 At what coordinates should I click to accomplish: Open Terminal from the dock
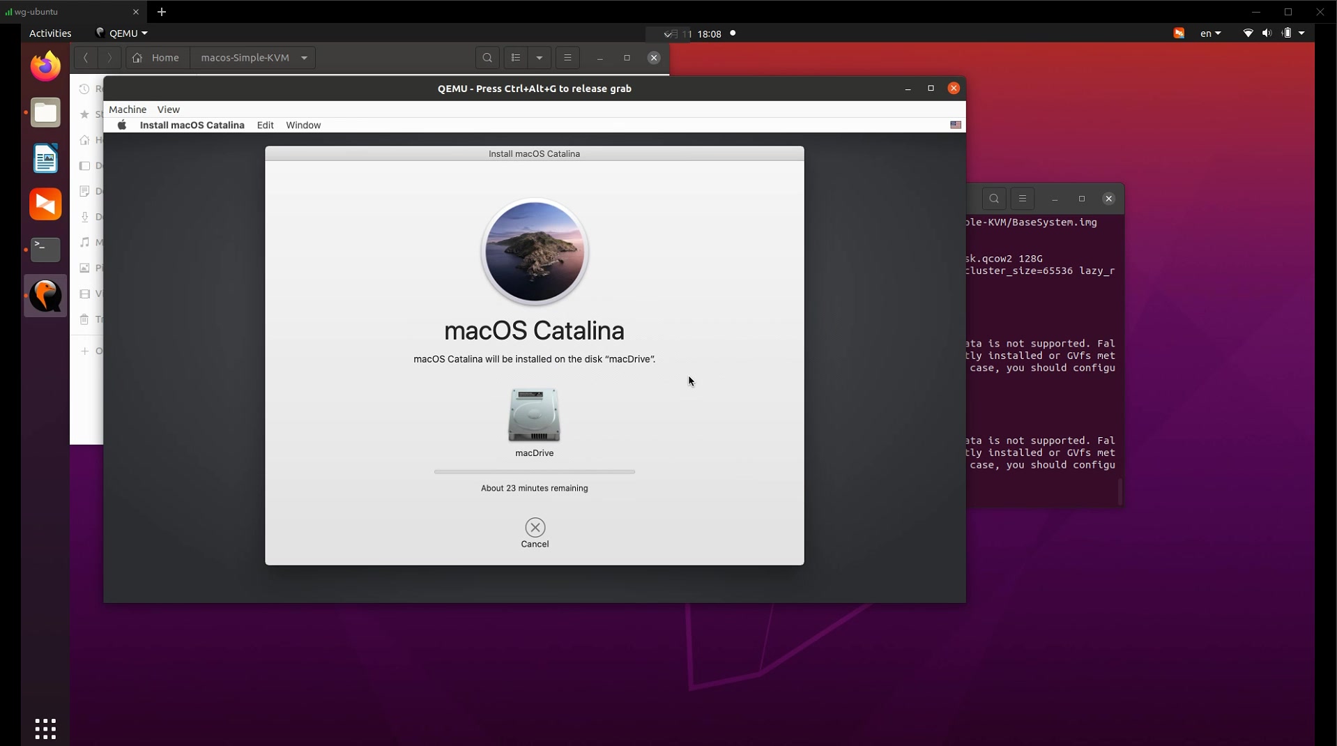click(45, 250)
